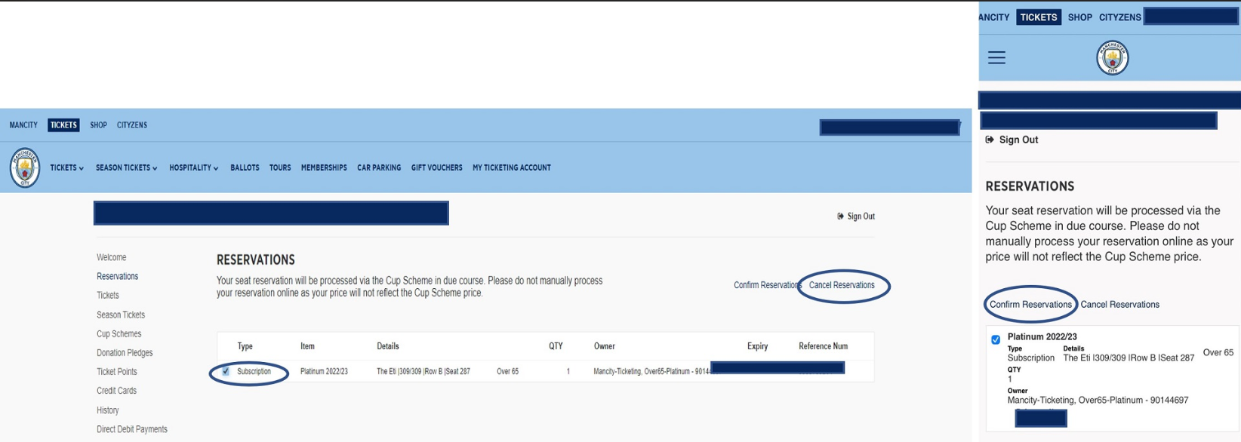View Donation Pledges in the account sidebar

point(125,353)
